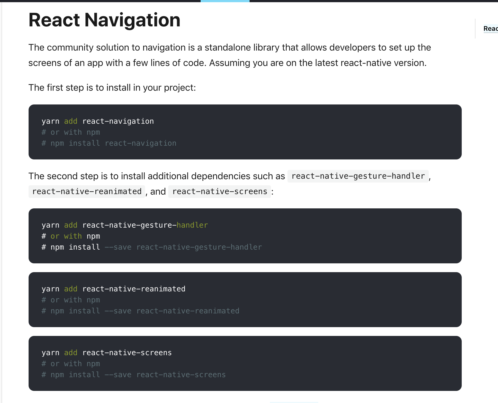Select the highlighted tab in the top navigation bar

tap(225, 1)
